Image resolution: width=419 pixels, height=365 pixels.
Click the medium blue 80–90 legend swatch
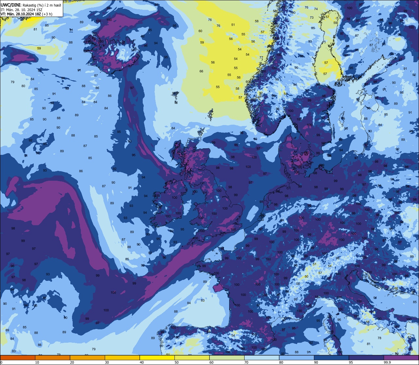pos(297,358)
